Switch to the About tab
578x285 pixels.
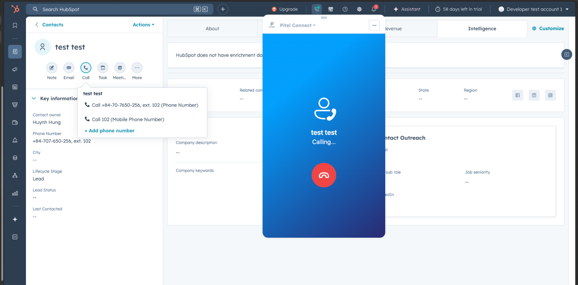[213, 28]
